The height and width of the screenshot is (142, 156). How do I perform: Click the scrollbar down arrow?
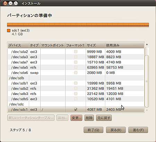[x=147, y=110]
